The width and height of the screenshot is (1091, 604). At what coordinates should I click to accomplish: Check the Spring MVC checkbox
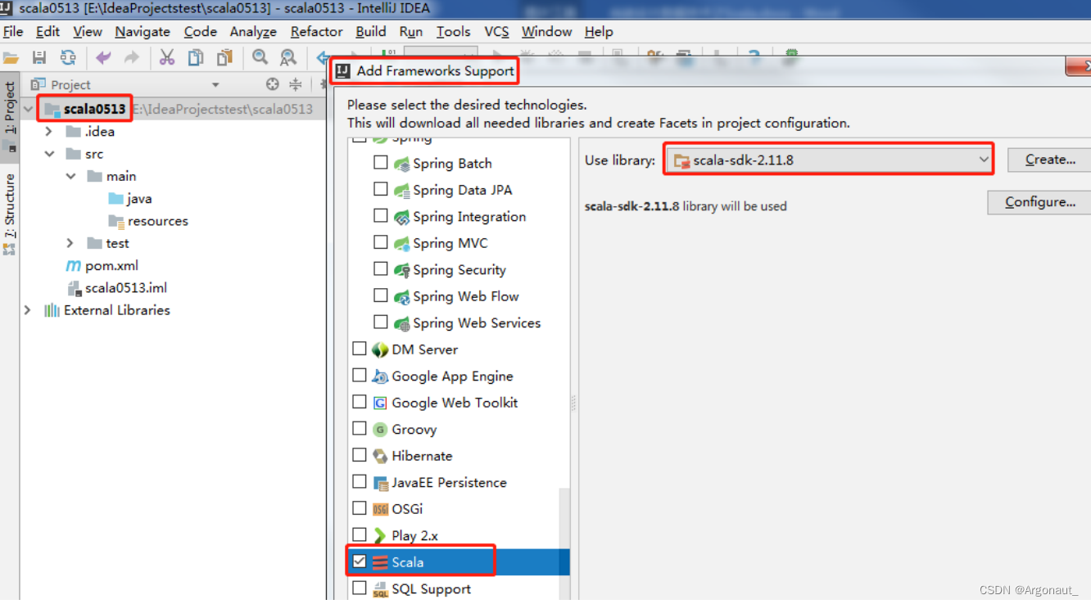381,242
